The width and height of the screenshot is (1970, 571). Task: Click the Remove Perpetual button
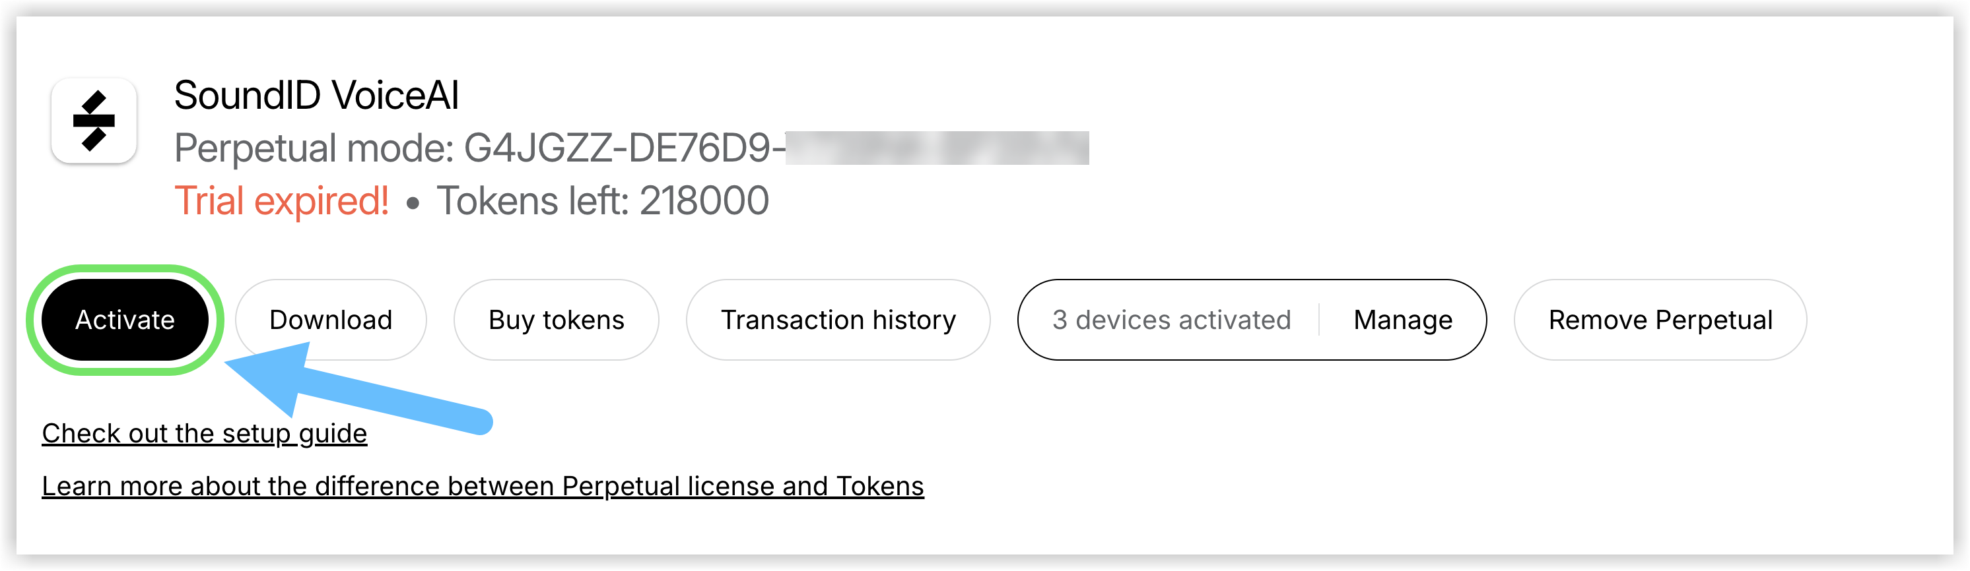click(1660, 320)
